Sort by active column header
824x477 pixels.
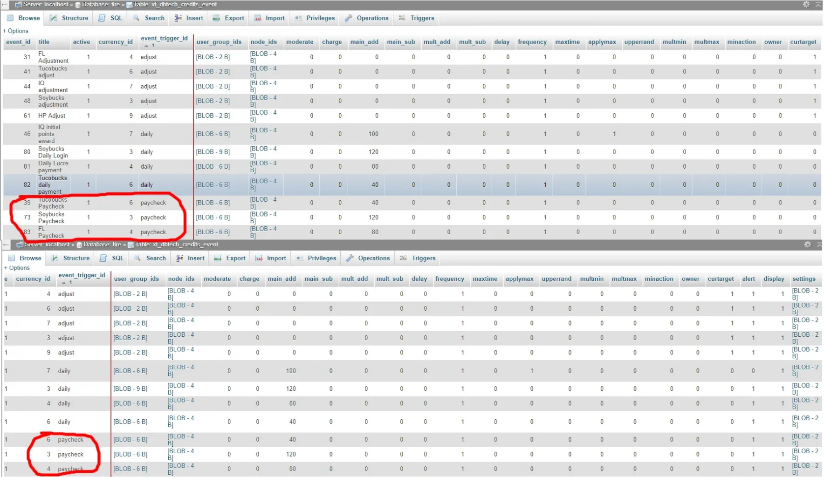click(x=82, y=42)
